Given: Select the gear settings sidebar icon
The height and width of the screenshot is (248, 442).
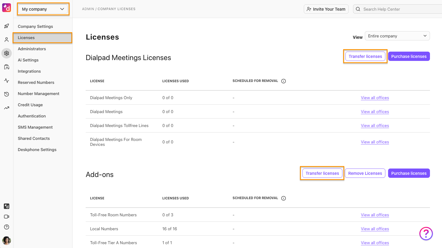Looking at the screenshot, I should [7, 53].
